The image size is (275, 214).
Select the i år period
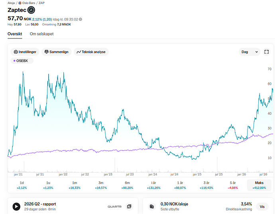click(153, 185)
